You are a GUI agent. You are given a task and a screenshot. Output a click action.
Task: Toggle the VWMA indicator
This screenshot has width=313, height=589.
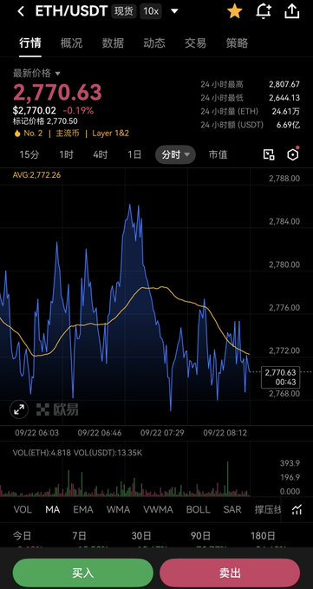click(x=158, y=509)
